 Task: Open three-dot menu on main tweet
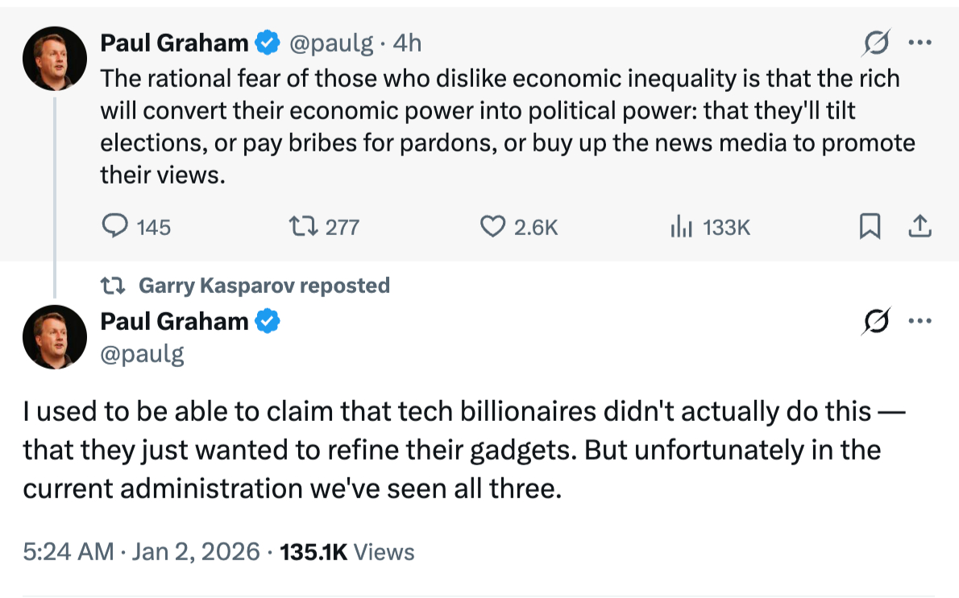click(x=920, y=322)
